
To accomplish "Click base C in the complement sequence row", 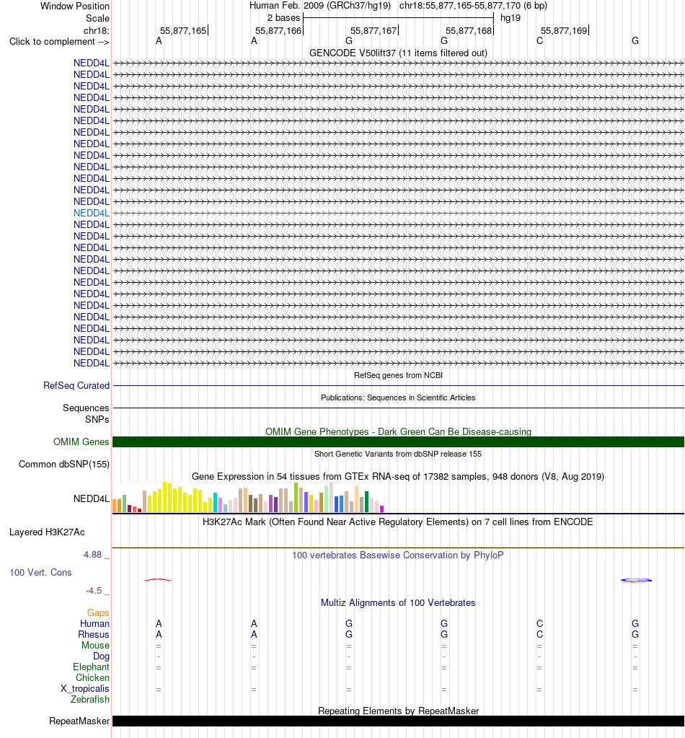I will 539,41.
